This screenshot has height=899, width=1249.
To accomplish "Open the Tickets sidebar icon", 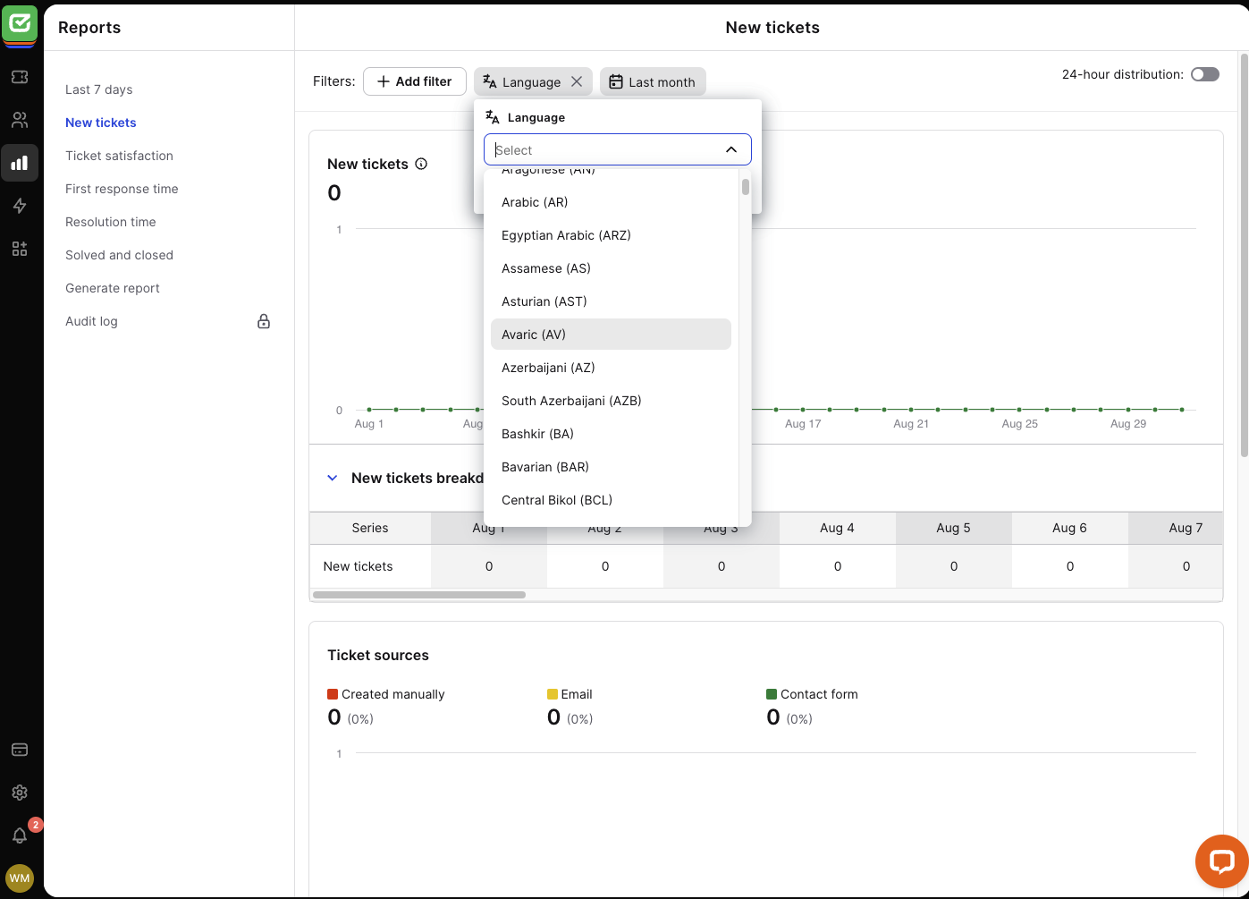I will point(20,77).
